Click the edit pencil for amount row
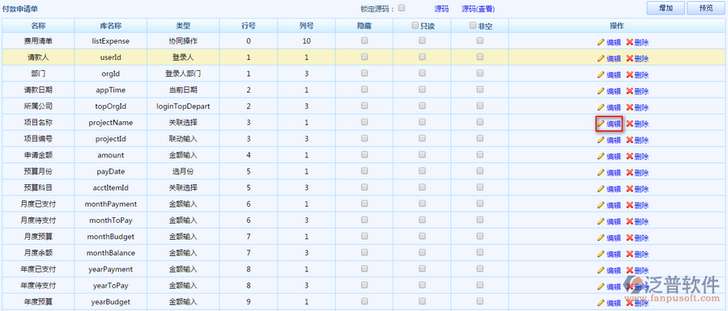Image resolution: width=728 pixels, height=311 pixels. (x=601, y=156)
